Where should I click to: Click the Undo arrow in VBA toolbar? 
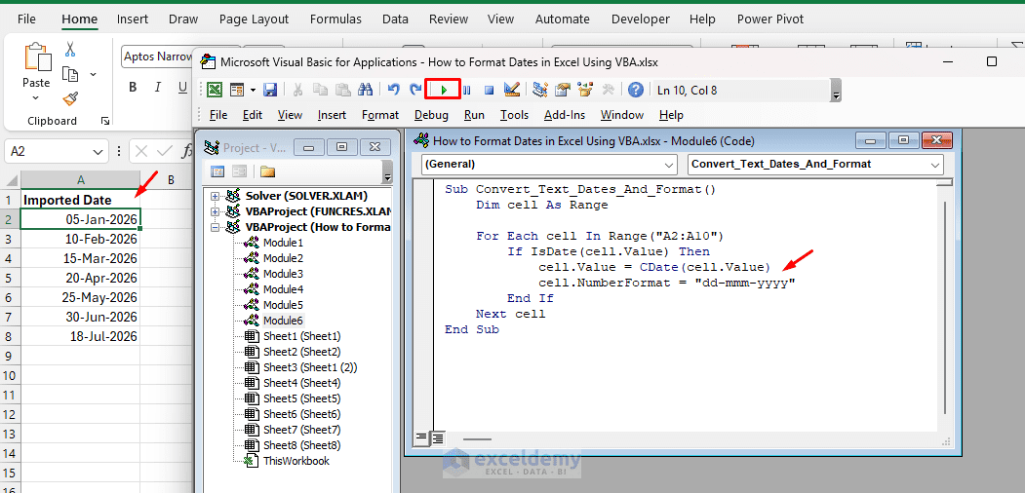(393, 90)
